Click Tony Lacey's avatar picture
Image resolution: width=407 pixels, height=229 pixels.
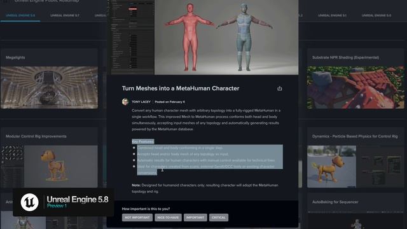coord(125,102)
